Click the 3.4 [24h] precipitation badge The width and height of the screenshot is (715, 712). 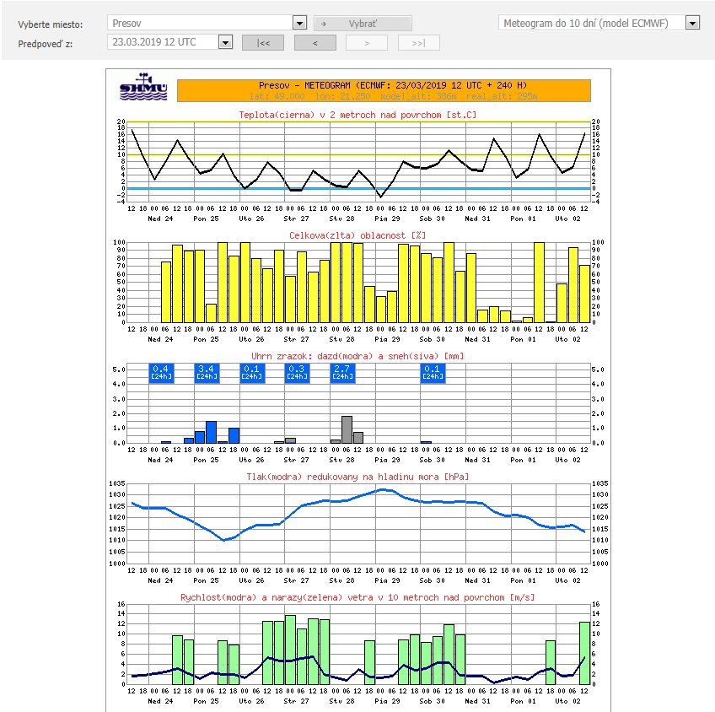tap(206, 372)
